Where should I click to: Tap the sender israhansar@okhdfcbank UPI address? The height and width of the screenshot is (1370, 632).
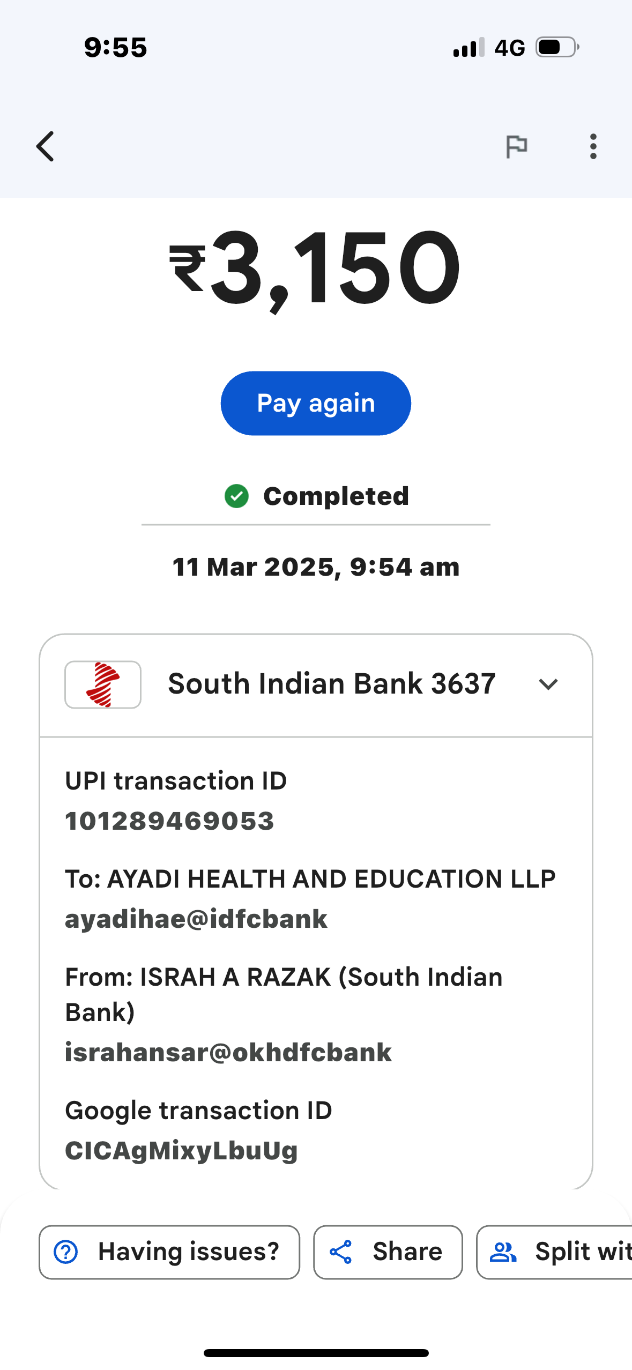coord(228,1052)
